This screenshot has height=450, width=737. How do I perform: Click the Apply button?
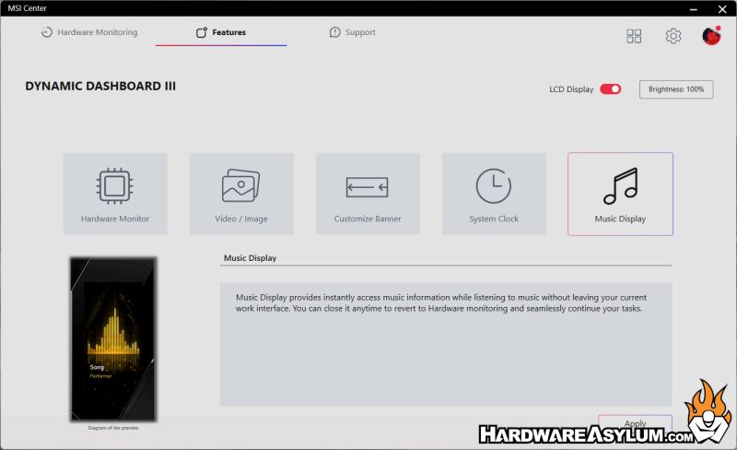pyautogui.click(x=635, y=423)
